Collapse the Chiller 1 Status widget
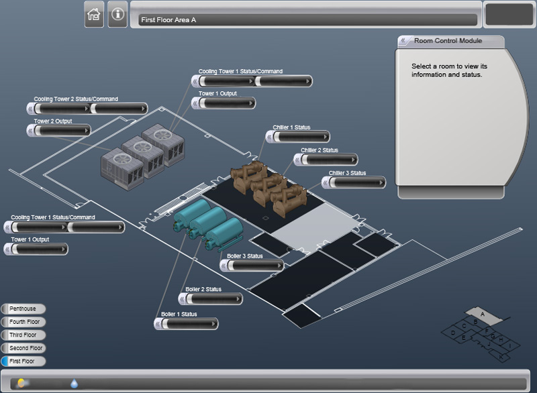The height and width of the screenshot is (393, 537). [270, 137]
